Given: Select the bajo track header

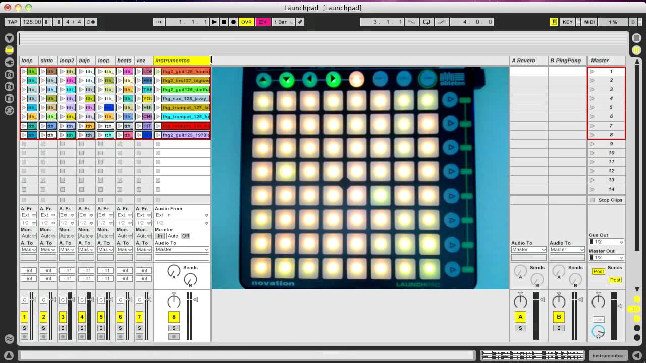Looking at the screenshot, I should click(x=86, y=60).
